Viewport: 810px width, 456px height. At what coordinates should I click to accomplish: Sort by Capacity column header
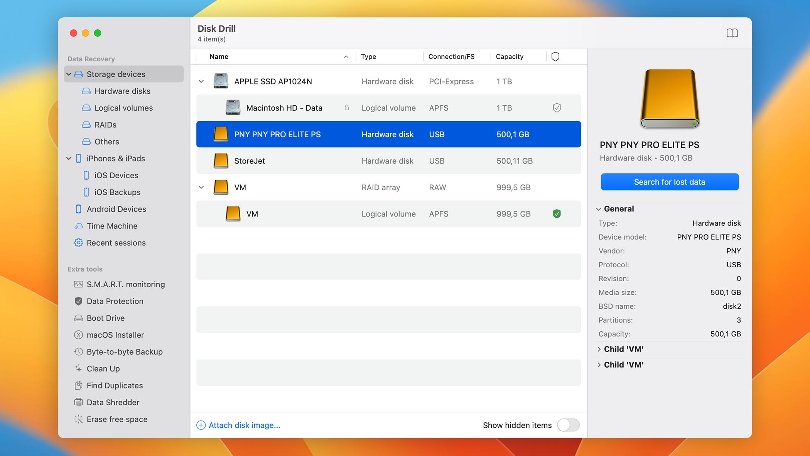point(510,57)
